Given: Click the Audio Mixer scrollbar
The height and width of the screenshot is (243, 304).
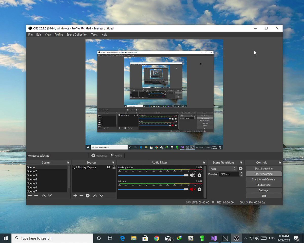Looking at the screenshot, I should point(205,182).
